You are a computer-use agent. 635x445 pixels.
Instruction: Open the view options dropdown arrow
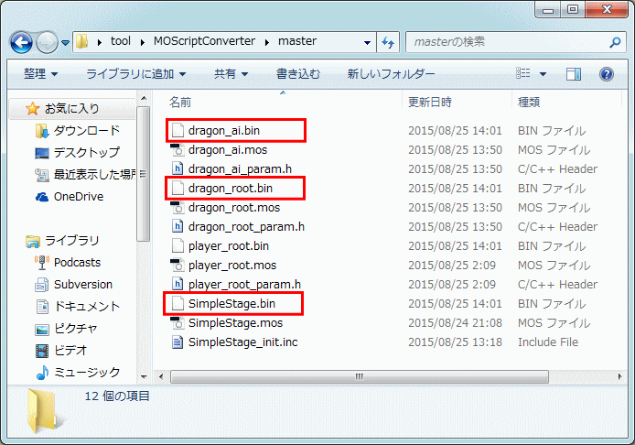544,74
